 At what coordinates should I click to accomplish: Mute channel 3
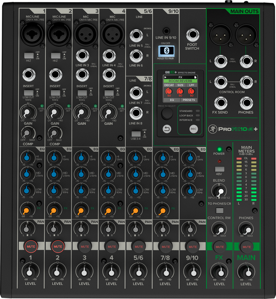[x=85, y=247]
